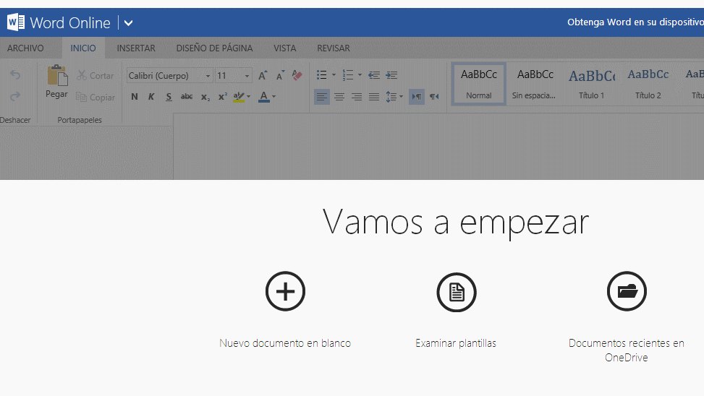Click the superscript x² icon
Viewport: 704px width, 396px height.
(222, 97)
